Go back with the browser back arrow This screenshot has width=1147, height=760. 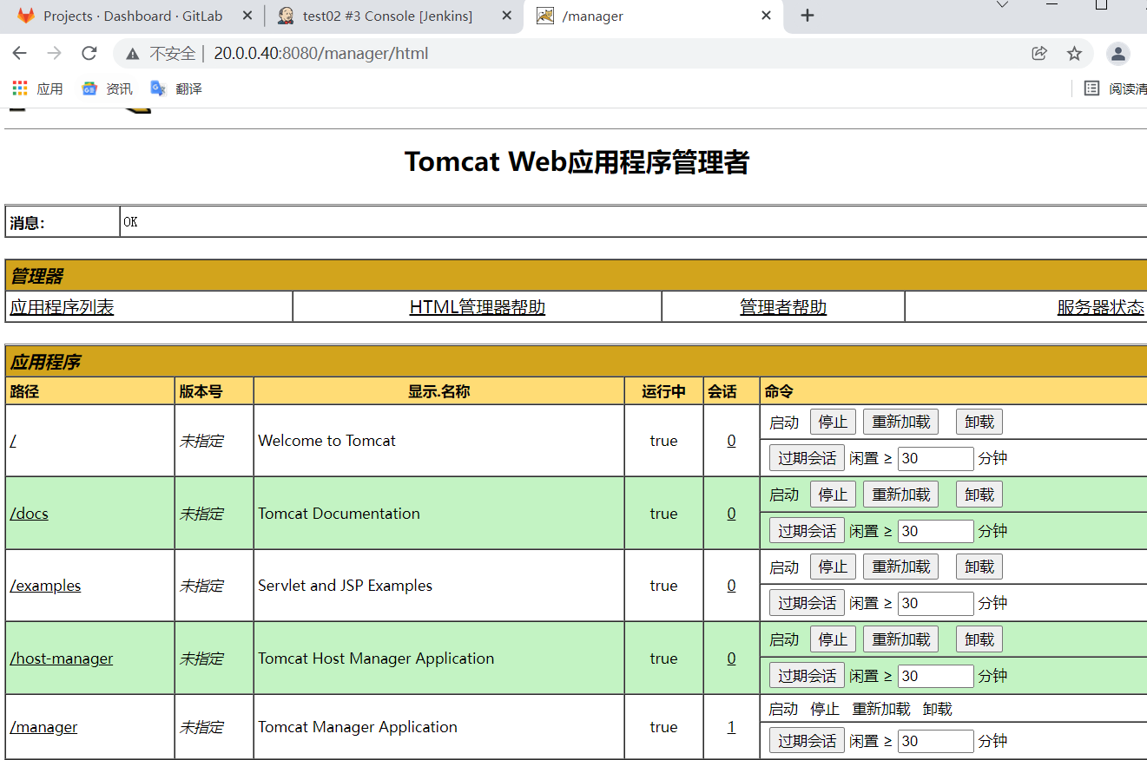point(20,54)
